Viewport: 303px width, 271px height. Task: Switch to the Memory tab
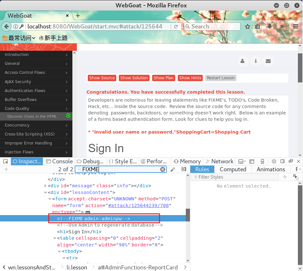pyautogui.click(x=187, y=161)
